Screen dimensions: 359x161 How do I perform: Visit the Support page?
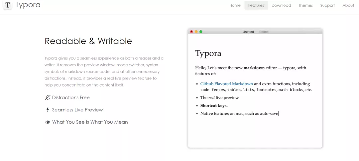[x=327, y=5]
